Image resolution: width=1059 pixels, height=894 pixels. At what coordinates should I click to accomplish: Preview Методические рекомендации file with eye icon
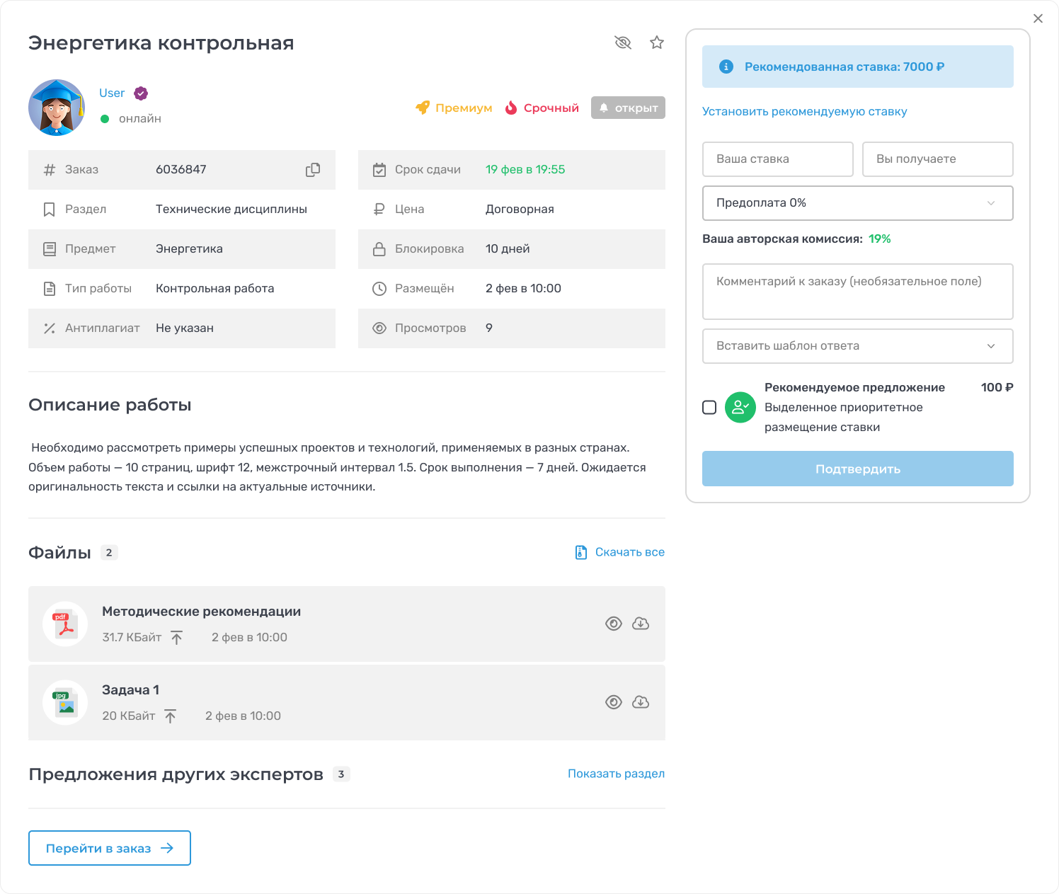pos(614,624)
